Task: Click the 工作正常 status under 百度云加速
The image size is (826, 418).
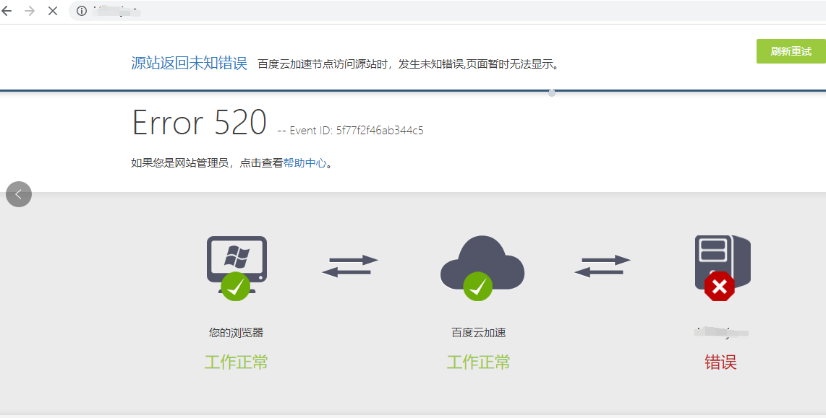Action: 478,362
